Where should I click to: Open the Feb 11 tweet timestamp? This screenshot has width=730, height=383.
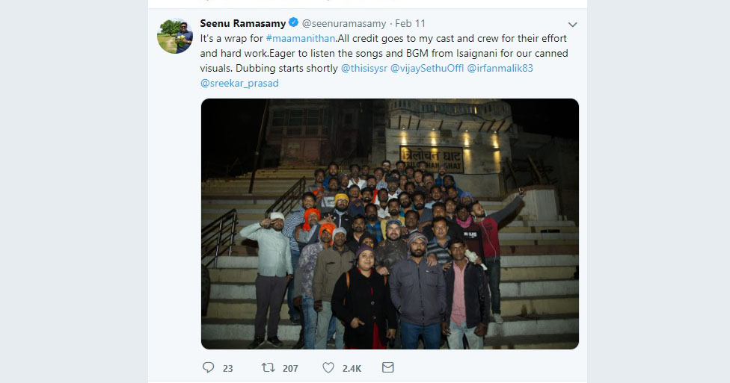click(x=410, y=23)
